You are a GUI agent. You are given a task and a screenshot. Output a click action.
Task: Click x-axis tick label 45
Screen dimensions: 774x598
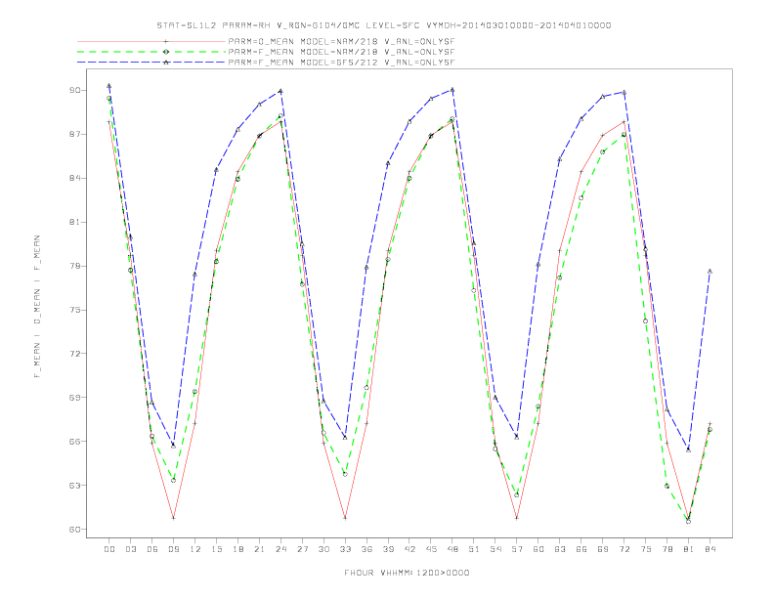431,549
